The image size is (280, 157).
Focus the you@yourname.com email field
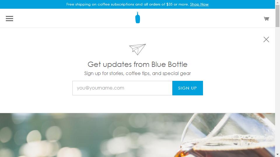(122, 88)
